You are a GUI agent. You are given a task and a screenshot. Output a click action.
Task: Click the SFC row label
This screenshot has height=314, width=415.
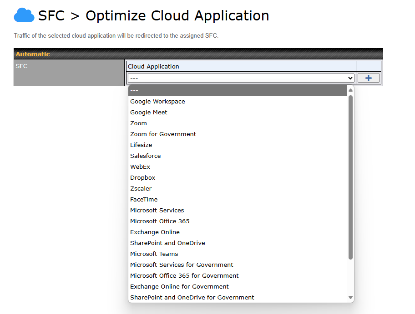(21, 66)
